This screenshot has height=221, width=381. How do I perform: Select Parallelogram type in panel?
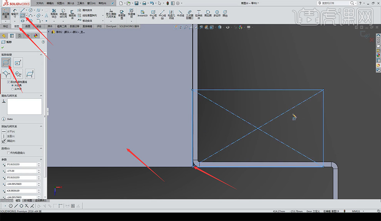tap(30, 74)
